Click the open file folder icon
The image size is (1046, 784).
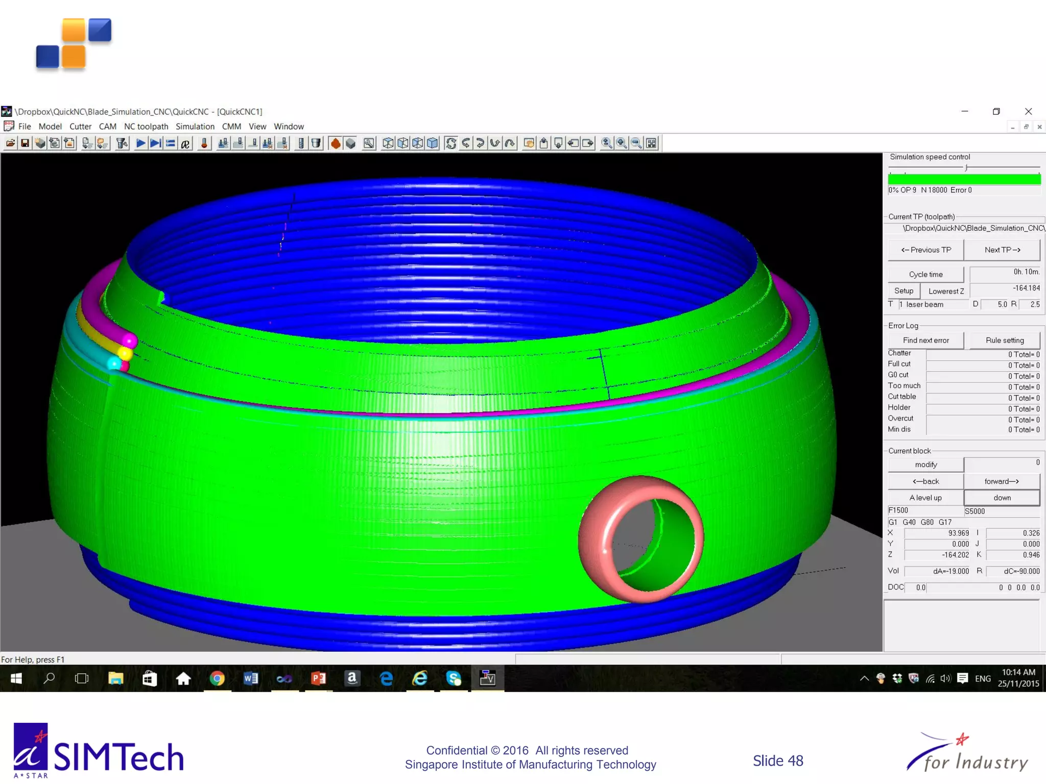click(x=10, y=143)
